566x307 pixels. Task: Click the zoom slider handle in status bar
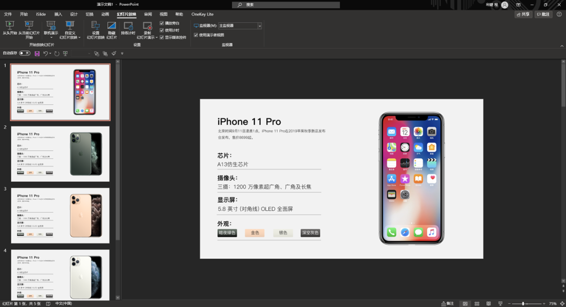(x=523, y=304)
